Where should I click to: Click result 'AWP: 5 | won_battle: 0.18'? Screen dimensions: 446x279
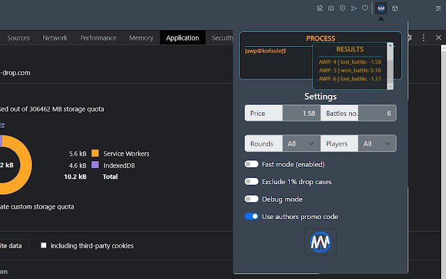tap(350, 70)
